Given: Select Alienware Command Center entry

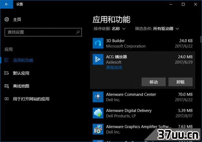Looking at the screenshot, I should [131, 94].
